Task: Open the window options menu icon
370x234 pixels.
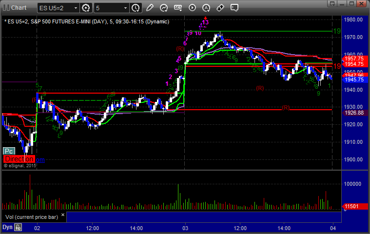Action: (332, 3)
